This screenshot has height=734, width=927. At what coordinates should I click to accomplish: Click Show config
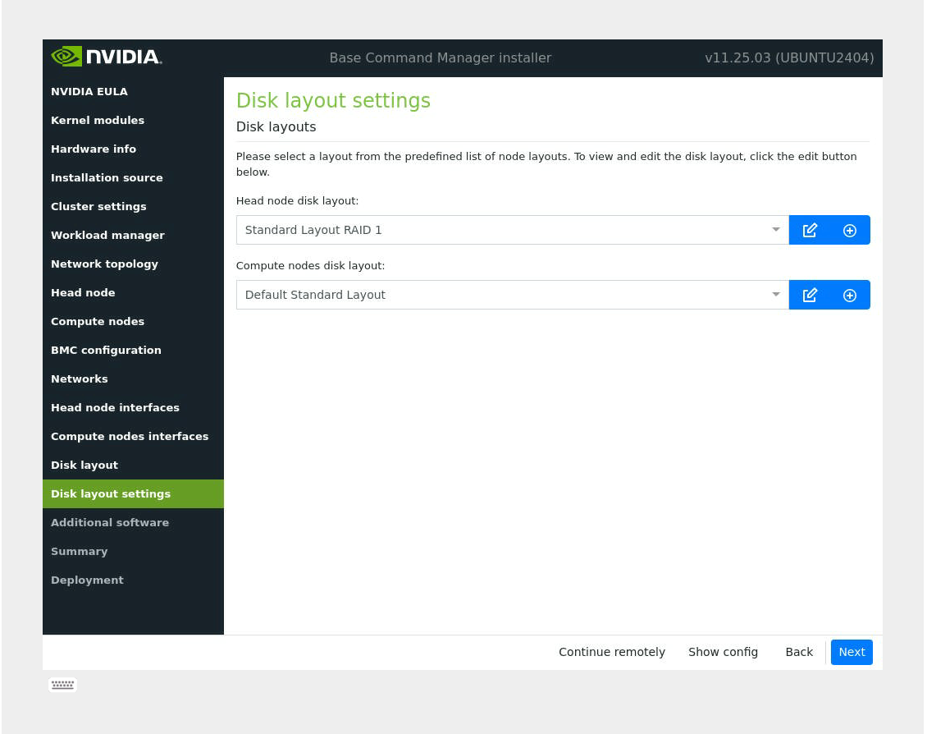pos(723,652)
